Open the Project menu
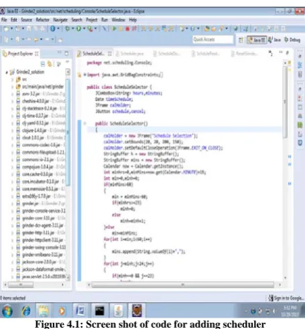The width and height of the screenshot is (305, 329). pyautogui.click(x=92, y=20)
